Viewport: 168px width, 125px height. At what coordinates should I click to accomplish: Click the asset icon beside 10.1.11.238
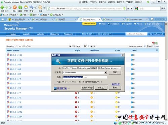click(8, 107)
